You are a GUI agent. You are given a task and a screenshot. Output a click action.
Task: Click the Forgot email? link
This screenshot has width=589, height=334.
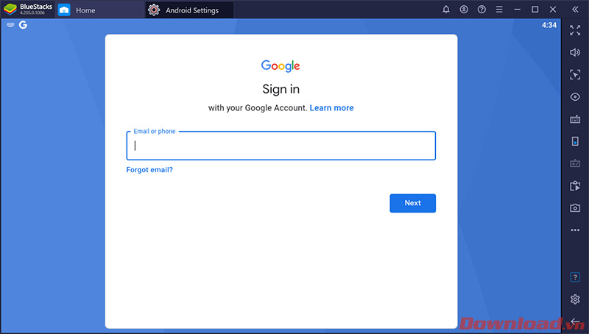click(x=149, y=170)
